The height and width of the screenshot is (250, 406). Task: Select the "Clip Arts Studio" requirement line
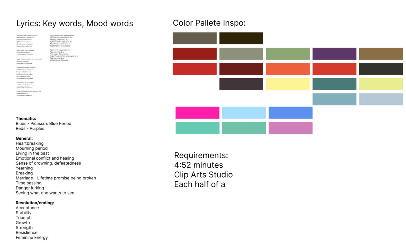point(203,175)
